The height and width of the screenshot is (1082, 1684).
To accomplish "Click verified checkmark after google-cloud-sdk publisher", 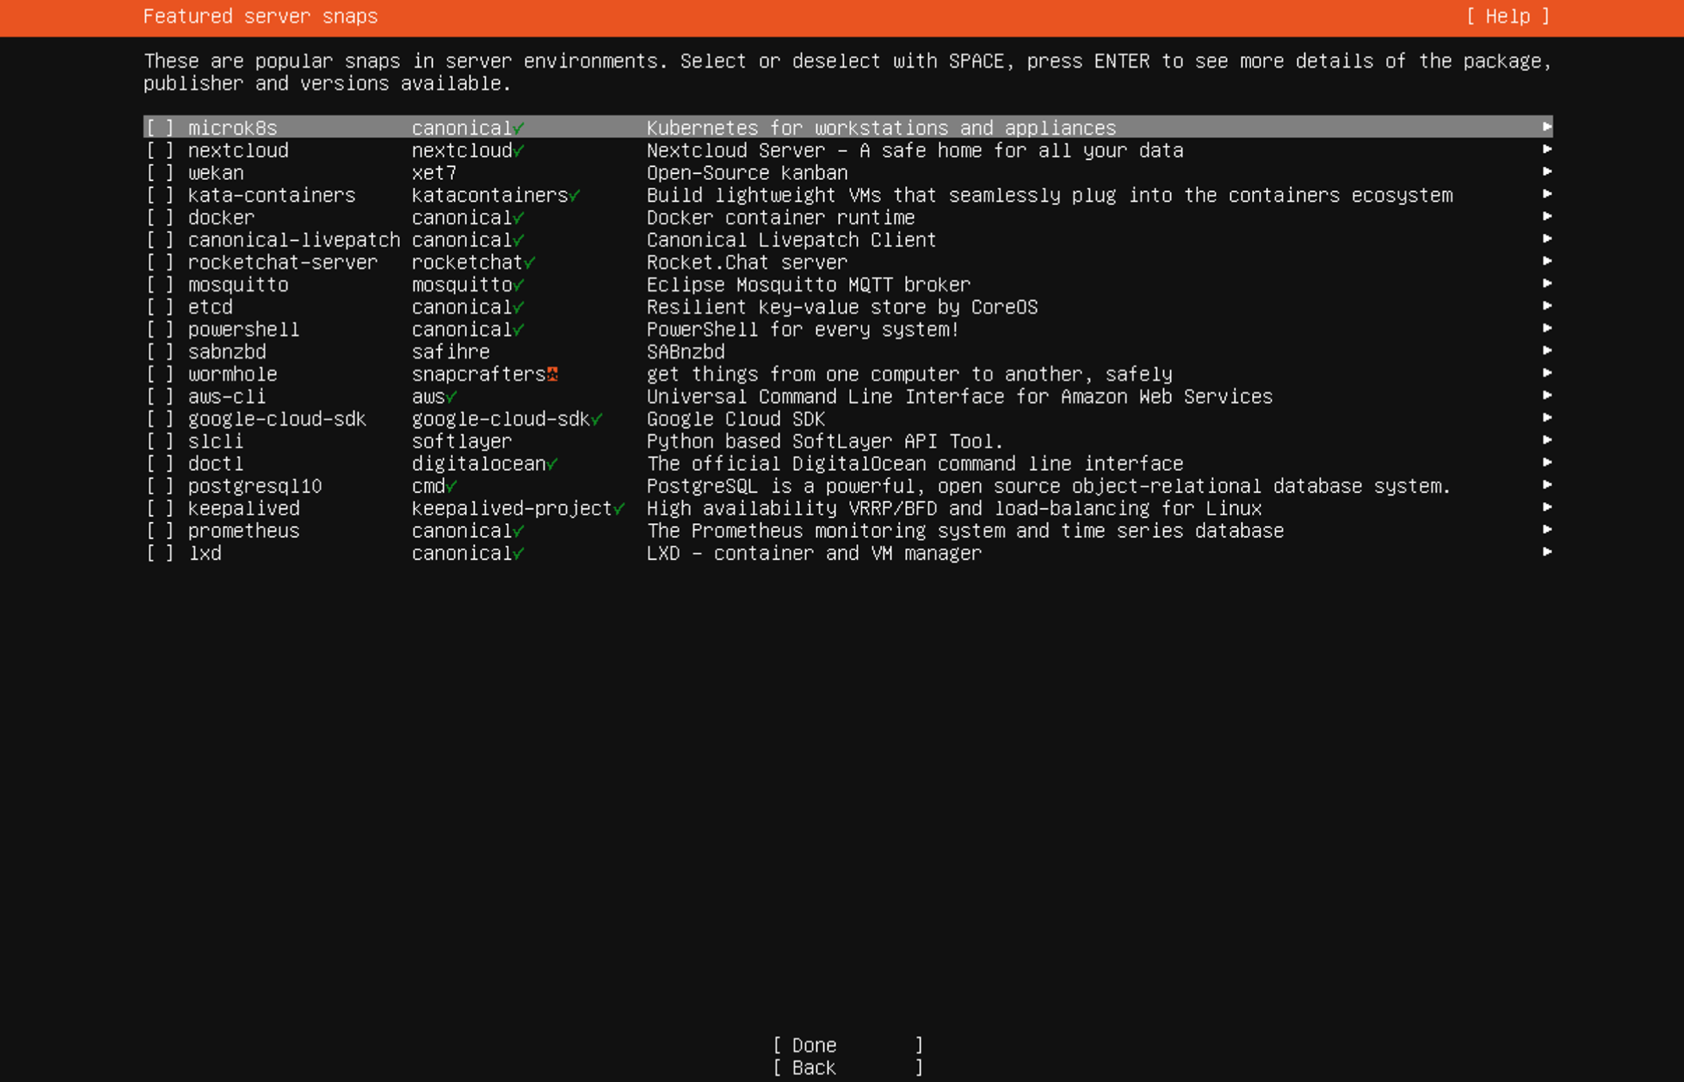I will tap(596, 420).
